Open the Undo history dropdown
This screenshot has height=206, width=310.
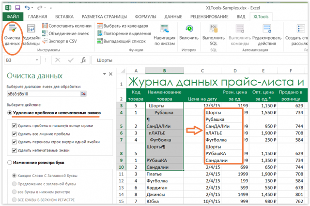[x=32, y=8]
